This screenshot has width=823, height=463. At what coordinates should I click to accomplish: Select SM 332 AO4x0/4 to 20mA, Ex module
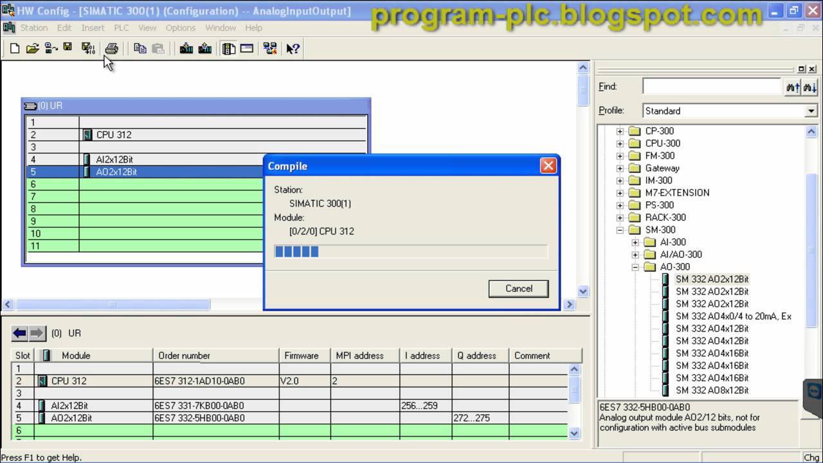733,316
